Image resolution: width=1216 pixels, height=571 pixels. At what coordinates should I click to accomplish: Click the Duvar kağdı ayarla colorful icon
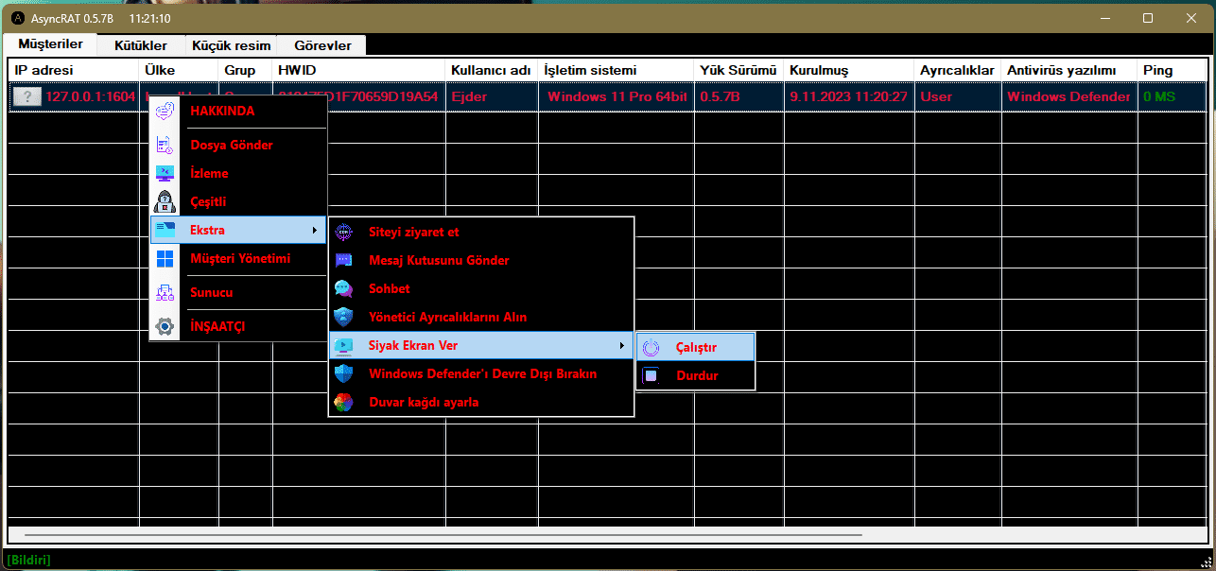tap(343, 402)
